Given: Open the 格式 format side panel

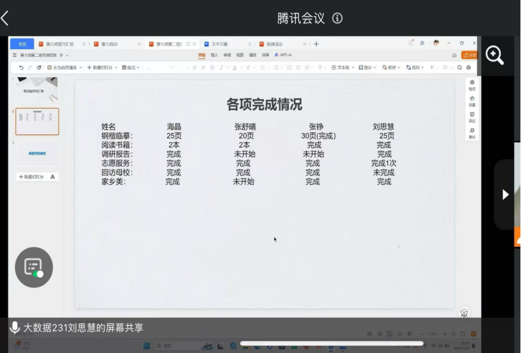Looking at the screenshot, I should tap(472, 85).
